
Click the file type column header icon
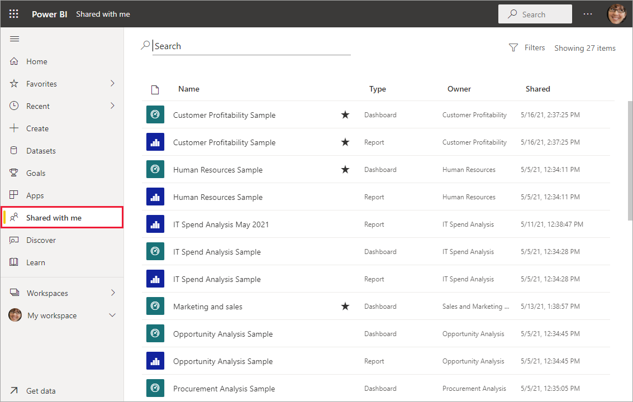pos(155,89)
